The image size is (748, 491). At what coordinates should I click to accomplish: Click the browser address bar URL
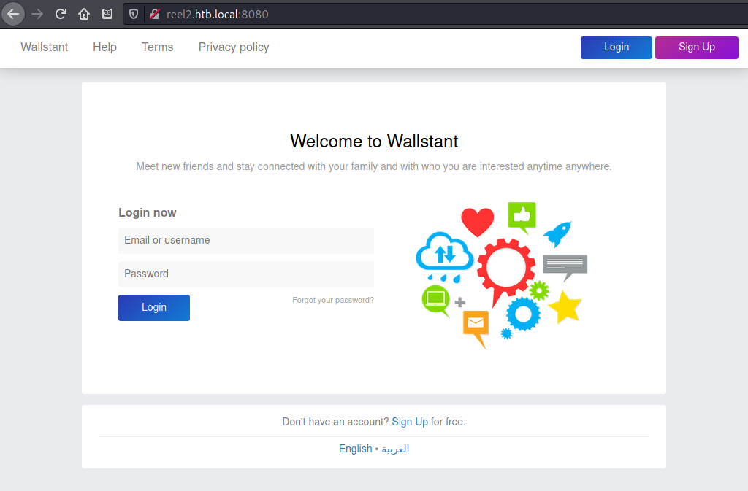point(218,14)
